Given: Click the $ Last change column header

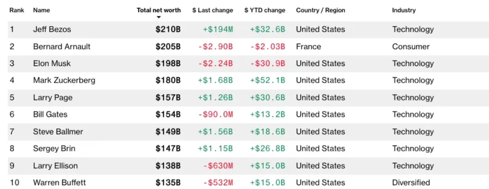Looking at the screenshot, I should coord(213,10).
